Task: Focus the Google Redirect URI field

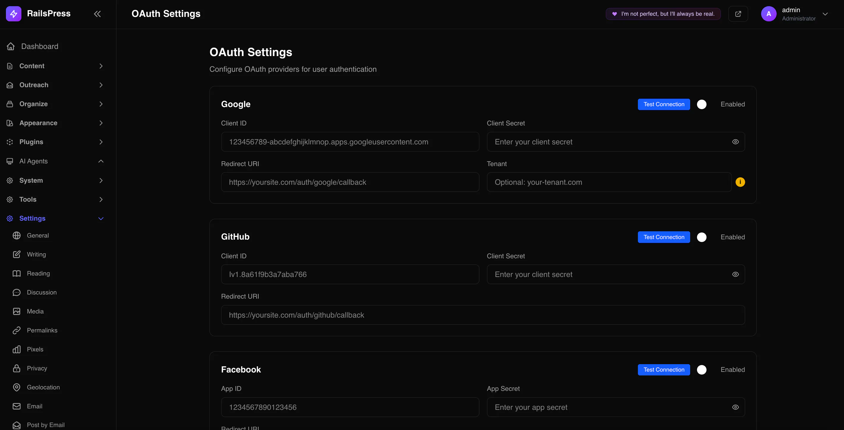Action: click(x=350, y=182)
